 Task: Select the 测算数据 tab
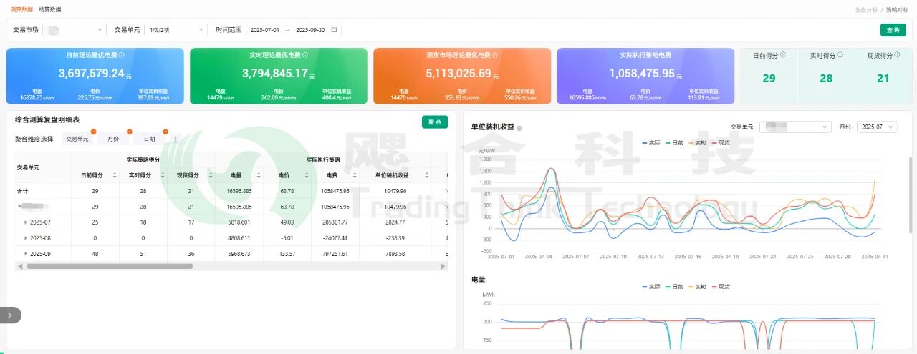[x=21, y=9]
